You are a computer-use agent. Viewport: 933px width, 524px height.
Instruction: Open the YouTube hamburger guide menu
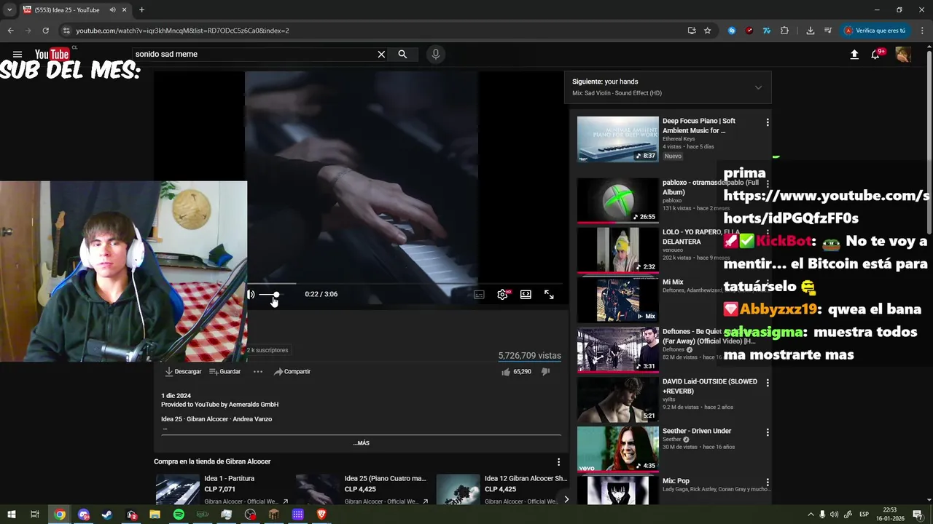(17, 54)
